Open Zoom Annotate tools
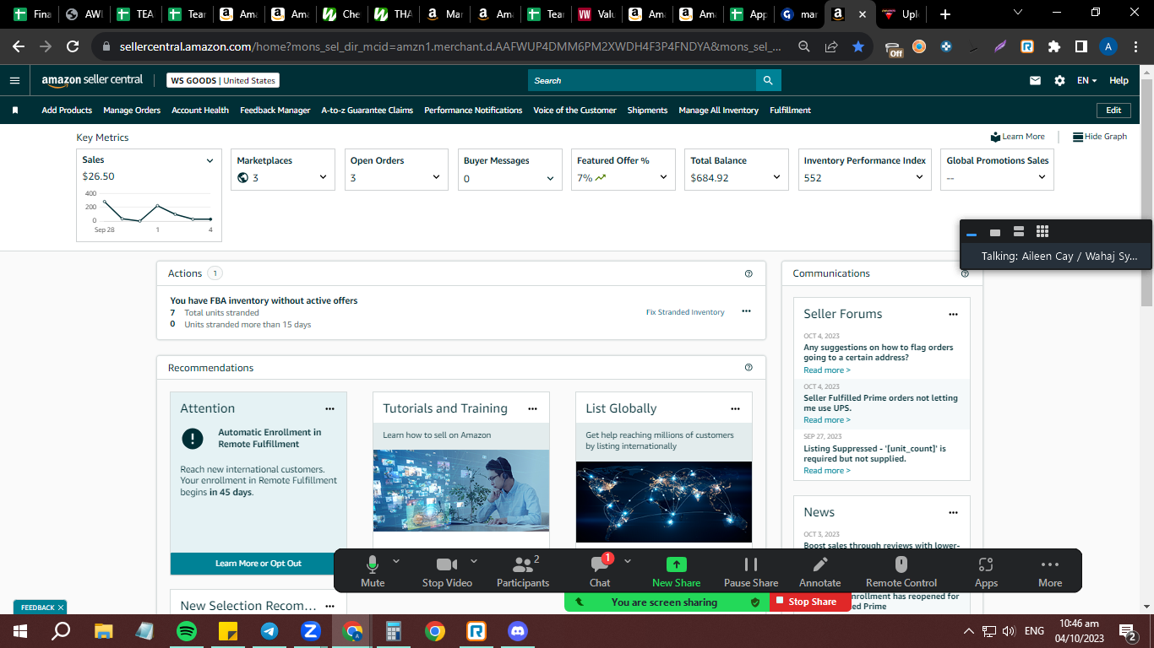This screenshot has height=648, width=1154. [x=820, y=571]
